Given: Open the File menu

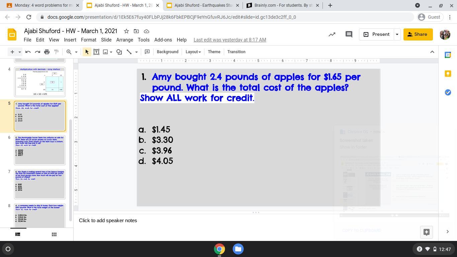Looking at the screenshot, I should [27, 40].
